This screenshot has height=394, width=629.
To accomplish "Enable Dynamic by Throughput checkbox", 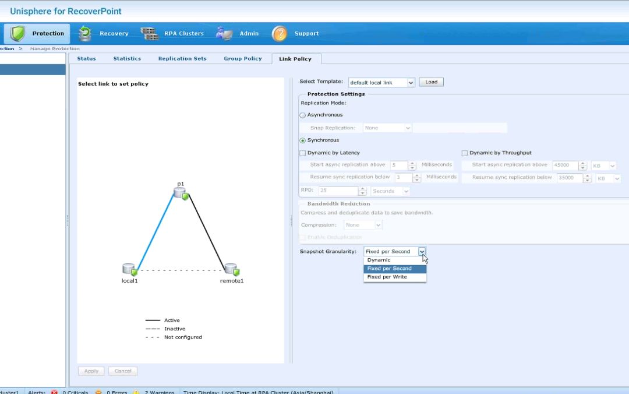I will [x=465, y=153].
